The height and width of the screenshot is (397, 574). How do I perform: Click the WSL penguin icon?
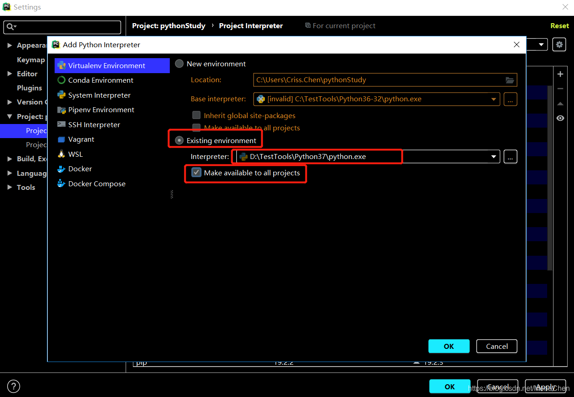tap(61, 154)
